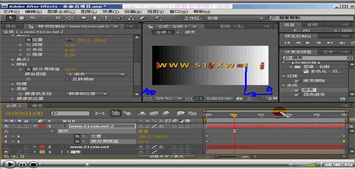Hide layer 1 www.51zxw.net 2 eye

(x=6, y=126)
